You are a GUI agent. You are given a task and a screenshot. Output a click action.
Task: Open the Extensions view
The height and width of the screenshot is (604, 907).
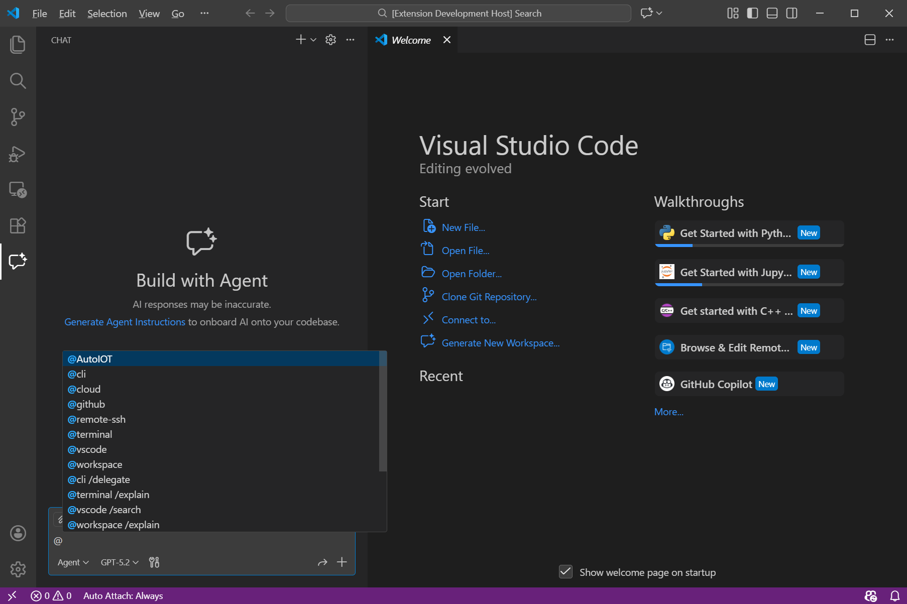pos(18,225)
